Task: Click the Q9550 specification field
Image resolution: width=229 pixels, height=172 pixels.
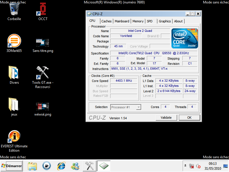Action: [154, 53]
